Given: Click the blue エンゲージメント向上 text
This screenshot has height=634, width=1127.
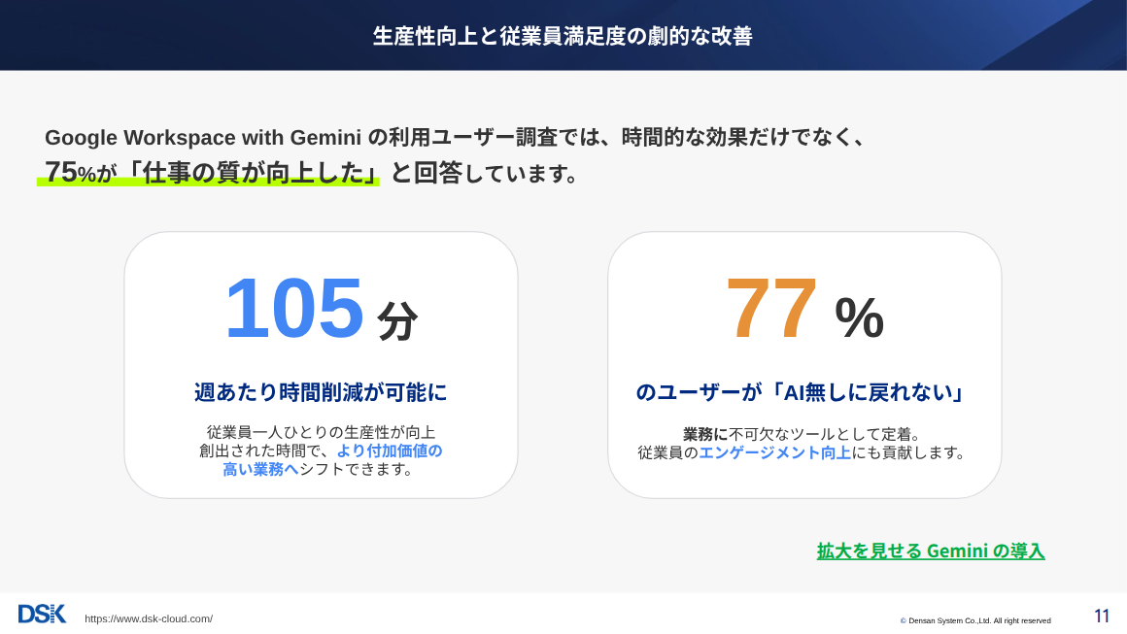Looking at the screenshot, I should [x=774, y=452].
